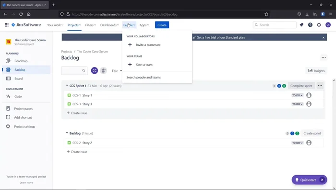Click assignee avatar for CCS-2 Story 2
This screenshot has height=190, width=336.
pos(309,143)
